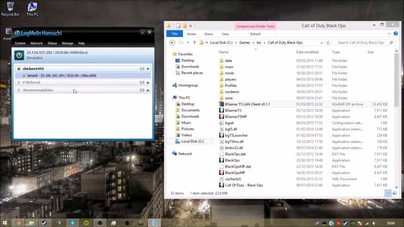Switch to large icons view layout icon
Image resolution: width=404 pixels, height=227 pixels.
(395, 193)
